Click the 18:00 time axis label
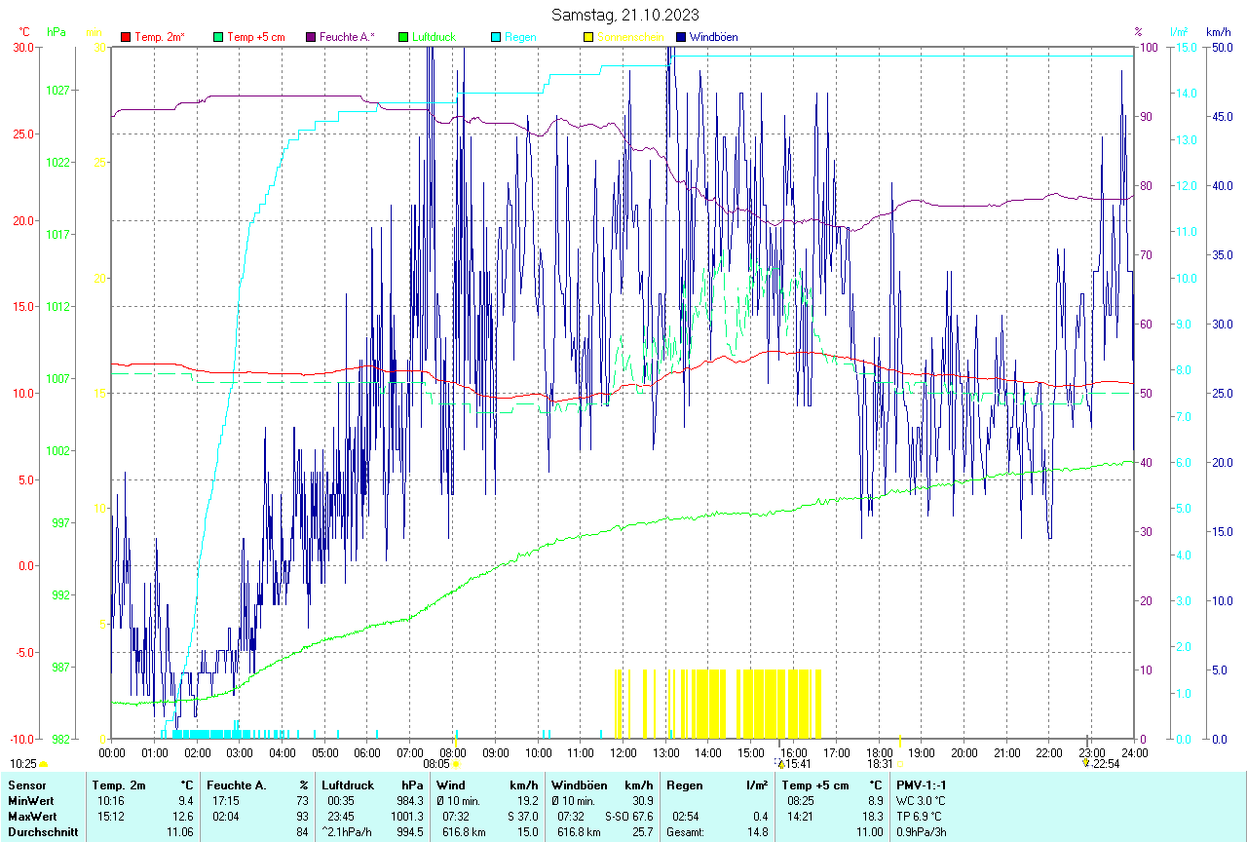 (x=879, y=752)
